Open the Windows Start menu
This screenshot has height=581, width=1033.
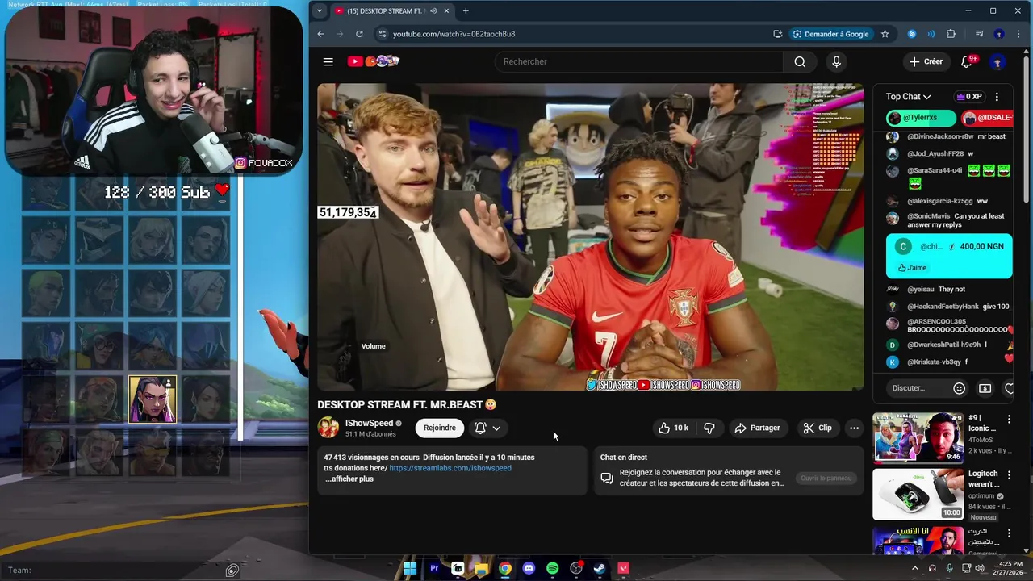pyautogui.click(x=410, y=568)
